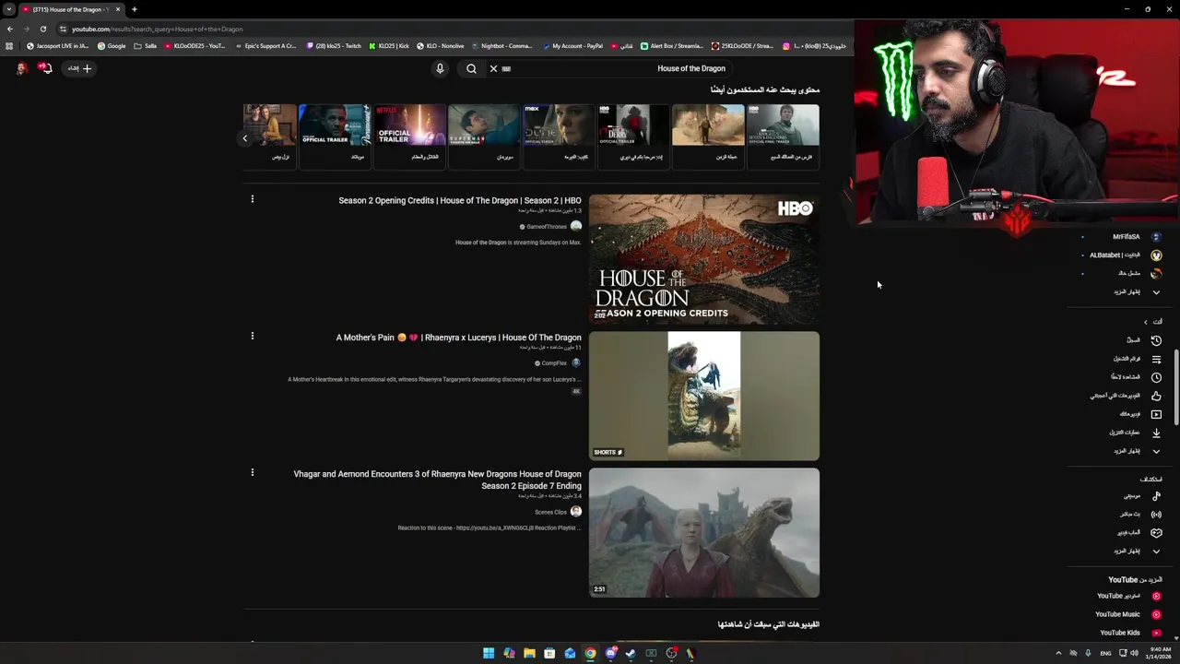Open the A Mother's Pain Shorts thumbnail
This screenshot has height=664, width=1180.
704,396
